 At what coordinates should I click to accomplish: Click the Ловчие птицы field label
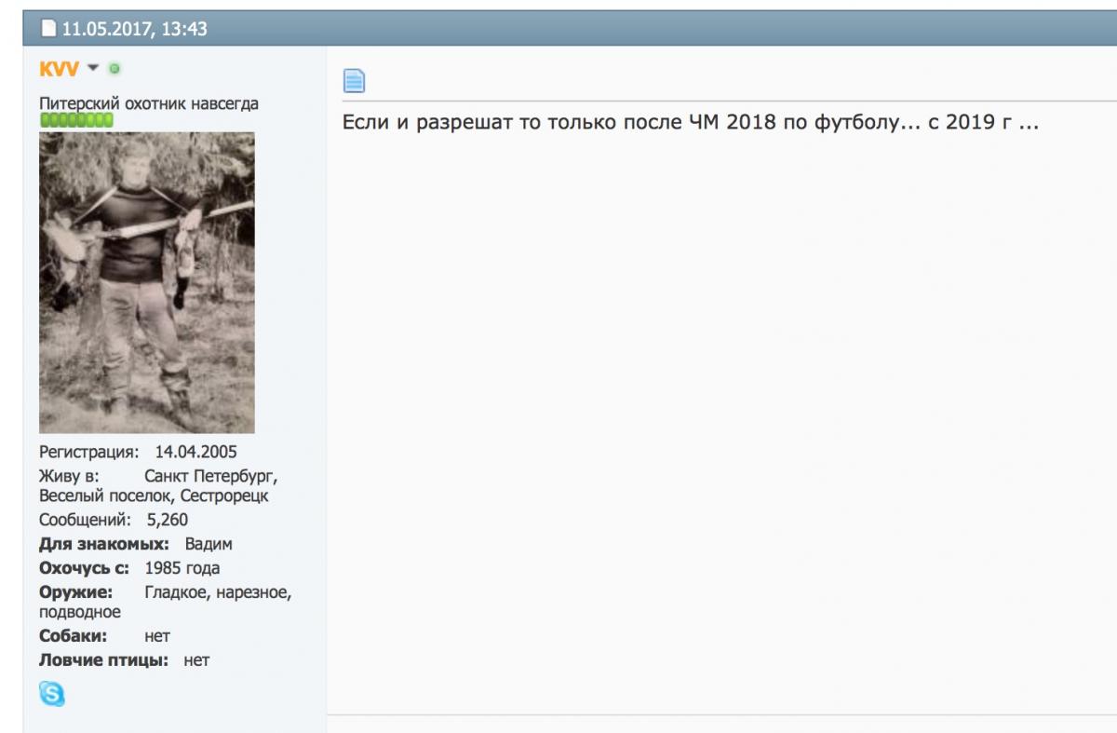pyautogui.click(x=103, y=660)
